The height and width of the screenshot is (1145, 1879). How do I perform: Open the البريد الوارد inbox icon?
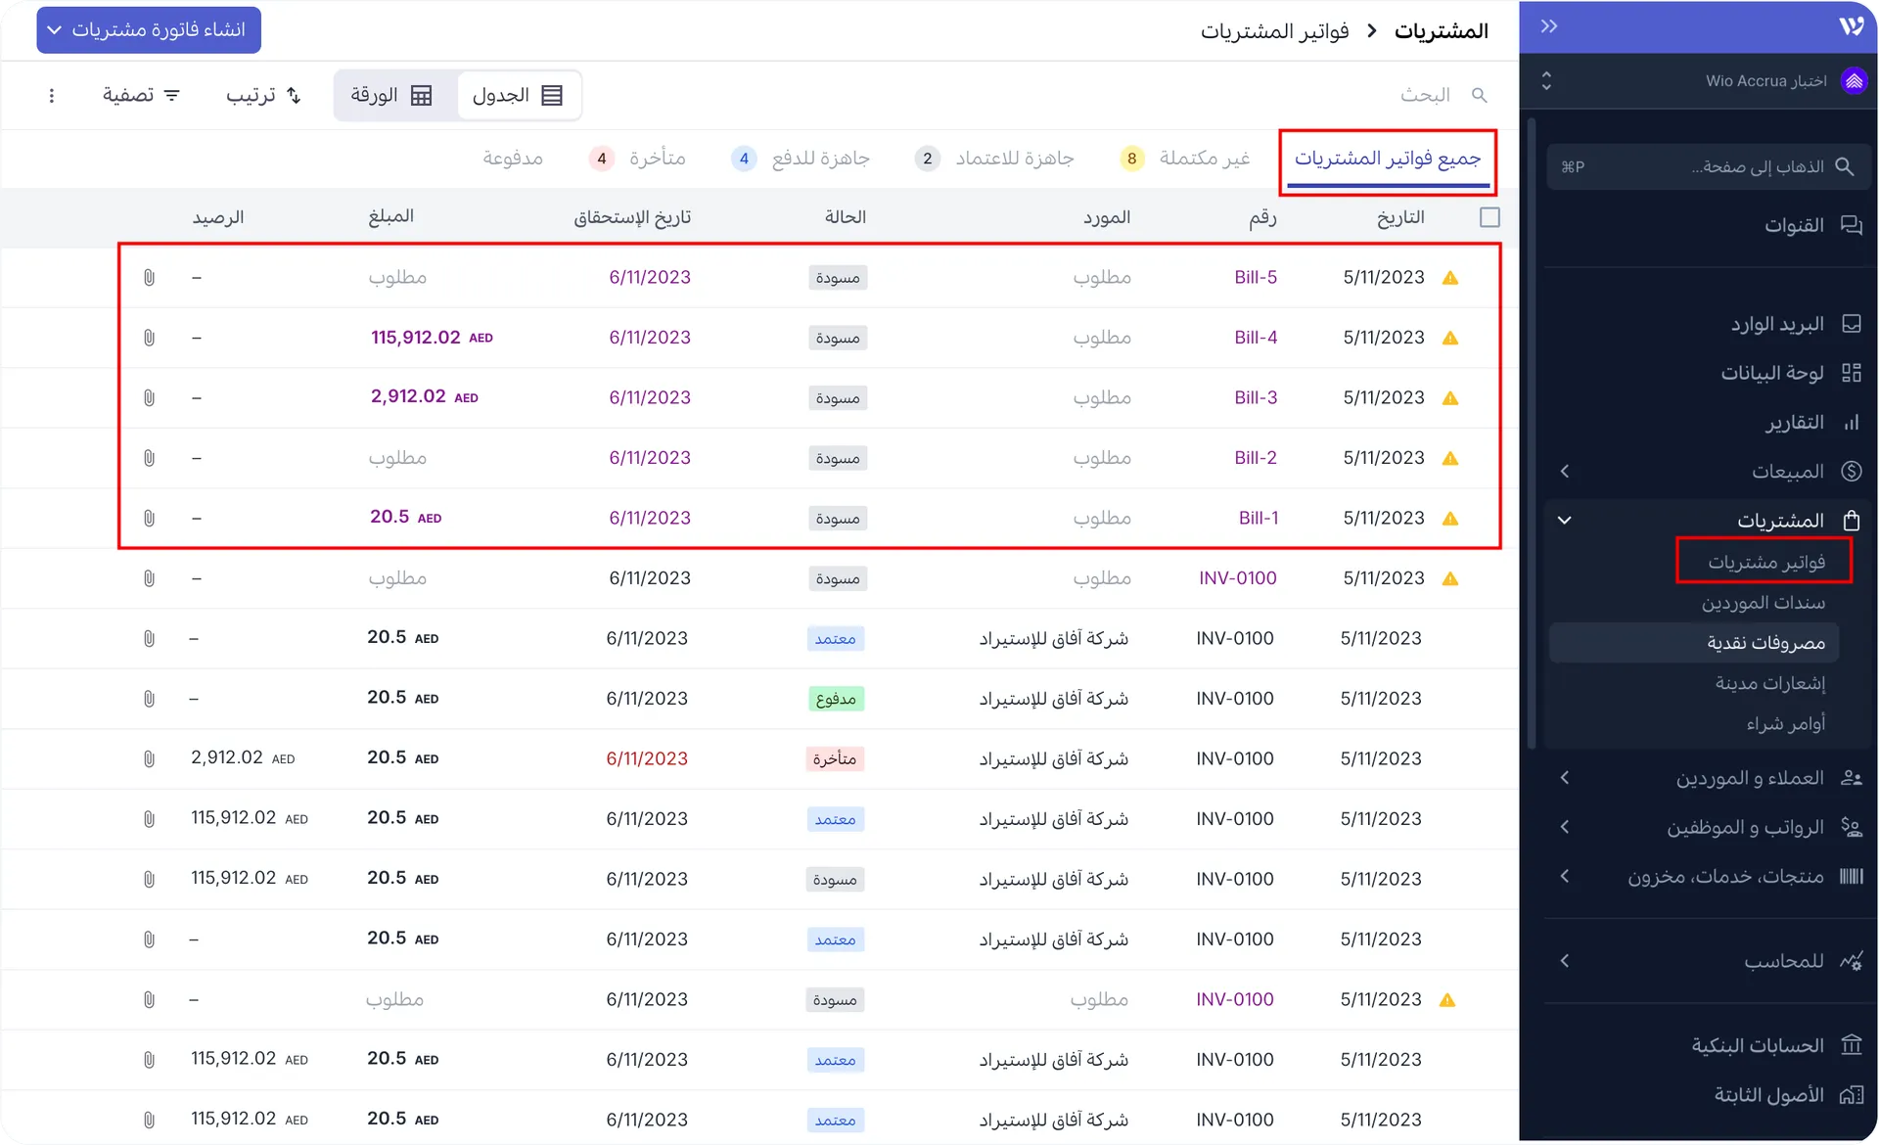point(1853,323)
